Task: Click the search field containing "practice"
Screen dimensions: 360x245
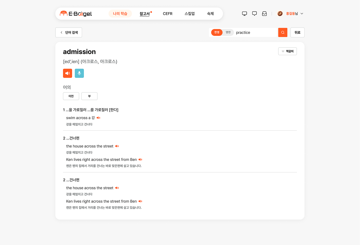Action: click(x=255, y=32)
